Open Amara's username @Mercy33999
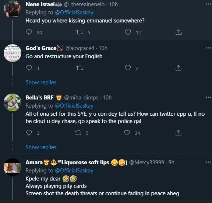The width and height of the screenshot is (212, 203). coord(146,162)
